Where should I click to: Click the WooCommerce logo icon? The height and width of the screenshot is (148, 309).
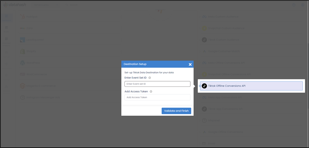[23, 74]
